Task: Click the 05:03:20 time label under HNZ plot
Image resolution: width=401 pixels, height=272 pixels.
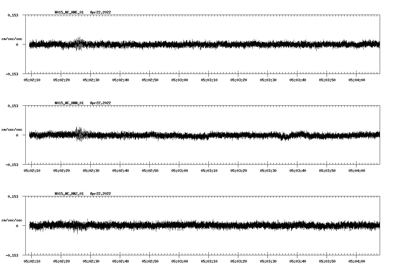Action: point(239,261)
